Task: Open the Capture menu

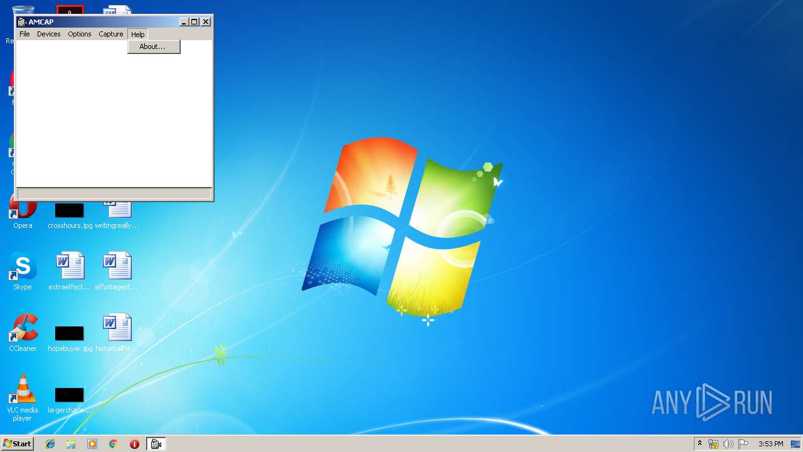Action: point(111,34)
